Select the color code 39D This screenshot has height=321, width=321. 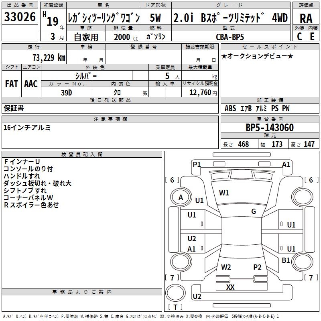coord(66,92)
